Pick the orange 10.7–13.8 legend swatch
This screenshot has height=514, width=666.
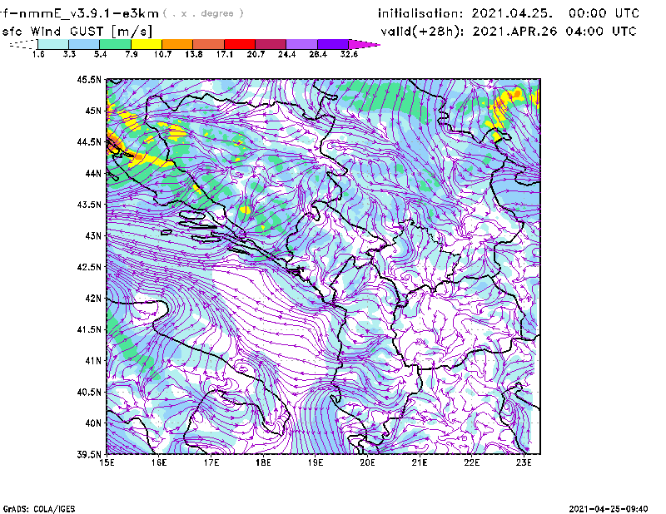pyautogui.click(x=177, y=44)
